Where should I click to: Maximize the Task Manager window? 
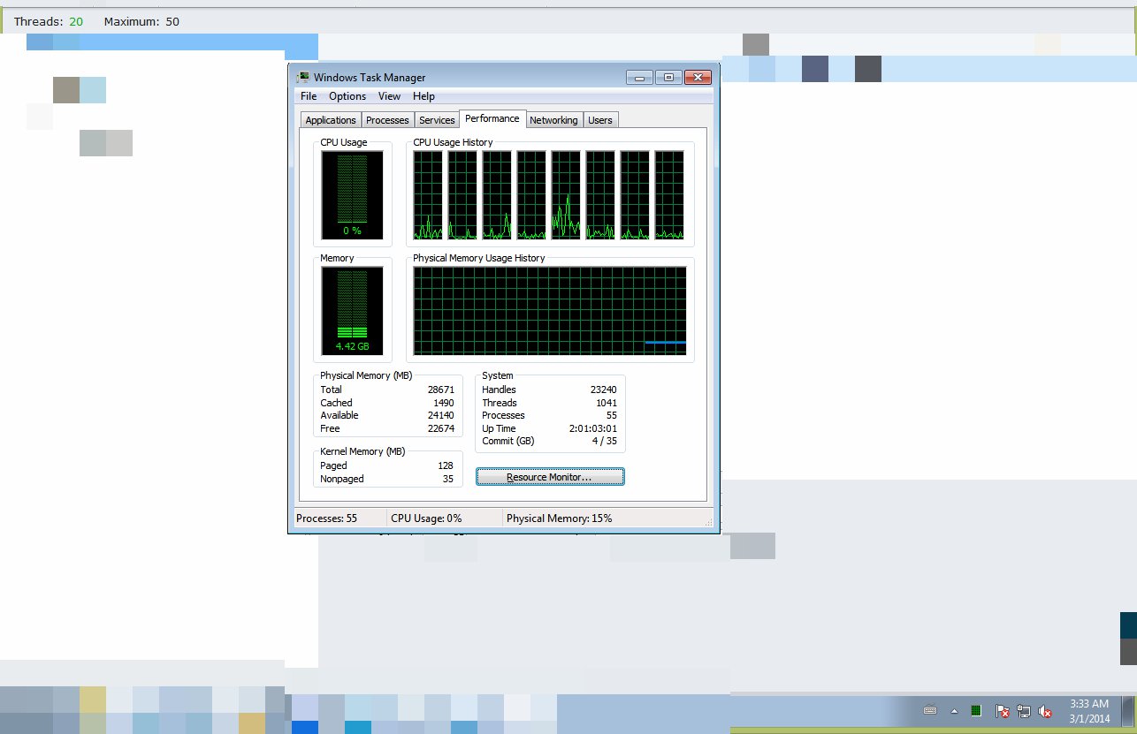(x=668, y=78)
